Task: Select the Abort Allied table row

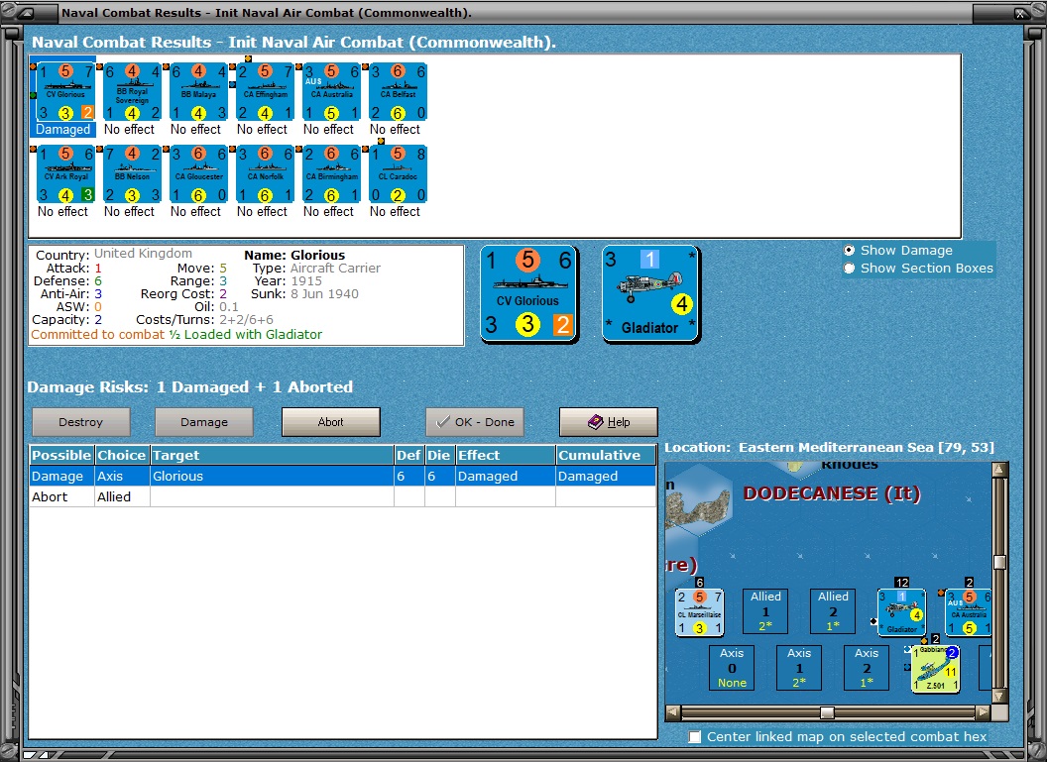Action: pyautogui.click(x=342, y=496)
